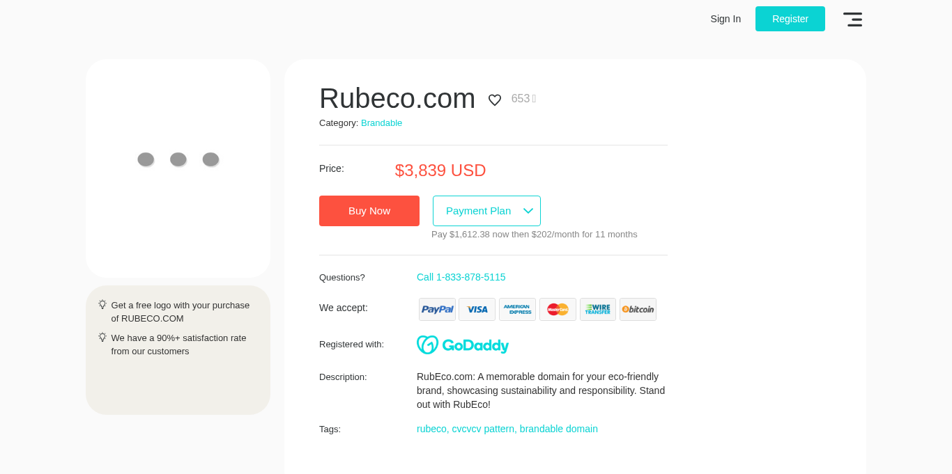Click the Wire Transfer icon
This screenshot has width=952, height=474.
pos(598,310)
